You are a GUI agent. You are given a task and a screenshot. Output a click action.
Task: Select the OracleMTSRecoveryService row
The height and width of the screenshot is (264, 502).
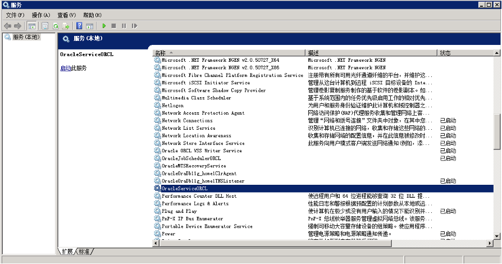click(x=323, y=166)
